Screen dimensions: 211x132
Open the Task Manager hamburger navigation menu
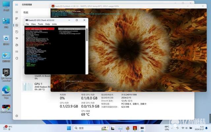pyautogui.click(x=17, y=12)
